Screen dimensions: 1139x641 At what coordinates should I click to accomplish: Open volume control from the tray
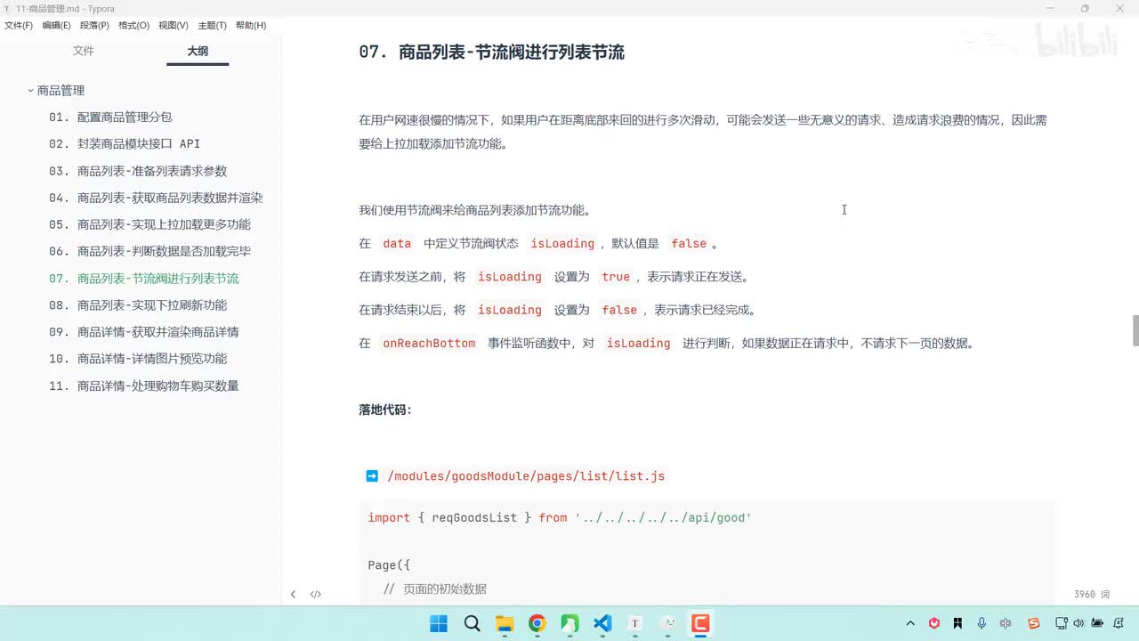[1079, 623]
